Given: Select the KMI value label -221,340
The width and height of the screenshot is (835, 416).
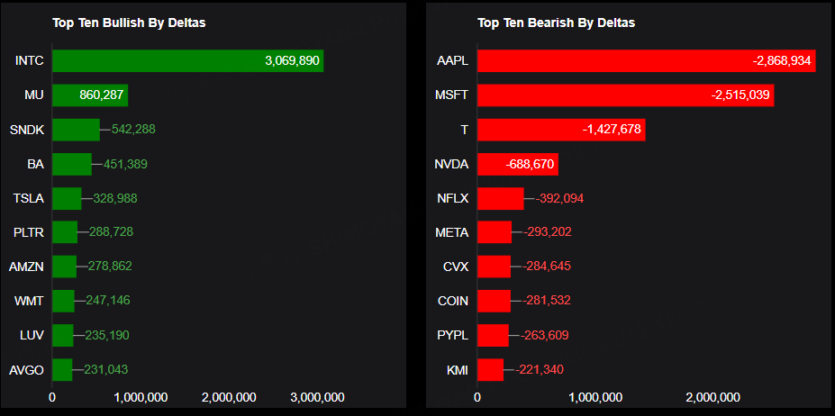Looking at the screenshot, I should 540,369.
